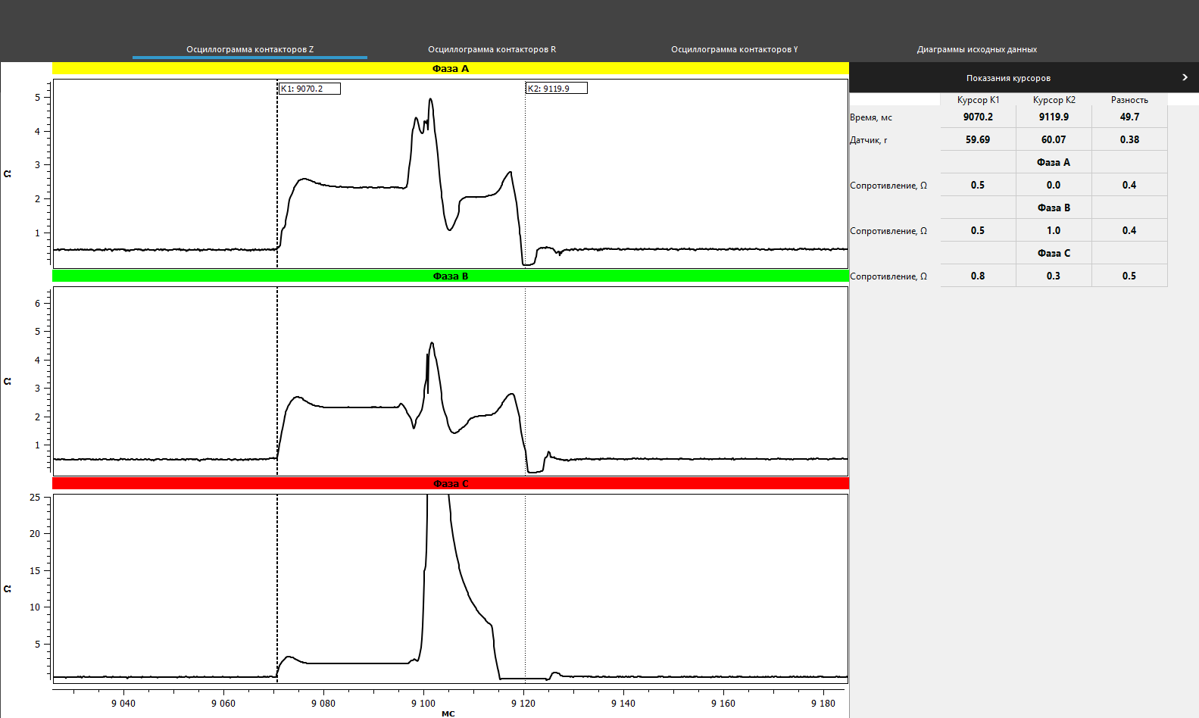Click the green Фаза B chart header
The height and width of the screenshot is (718, 1199).
pos(450,276)
